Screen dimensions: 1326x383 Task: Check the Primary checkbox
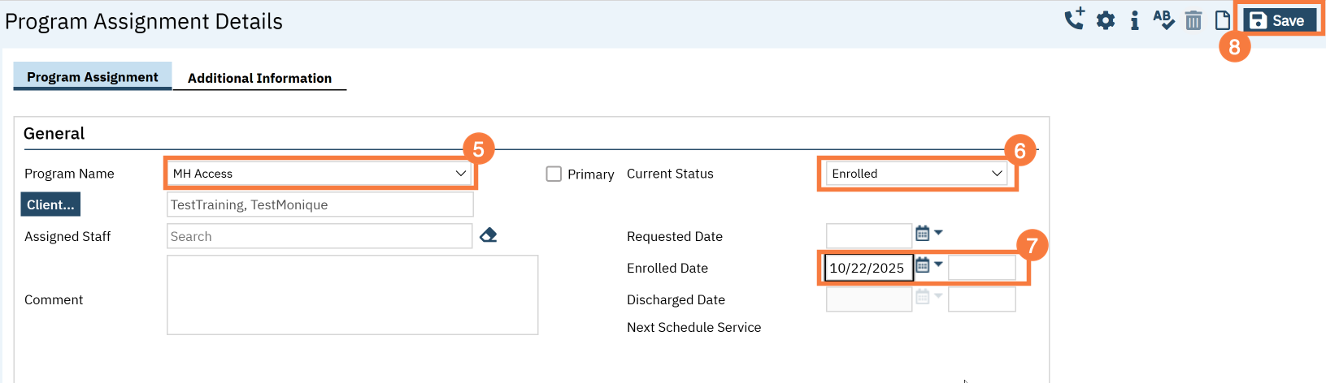click(x=554, y=174)
